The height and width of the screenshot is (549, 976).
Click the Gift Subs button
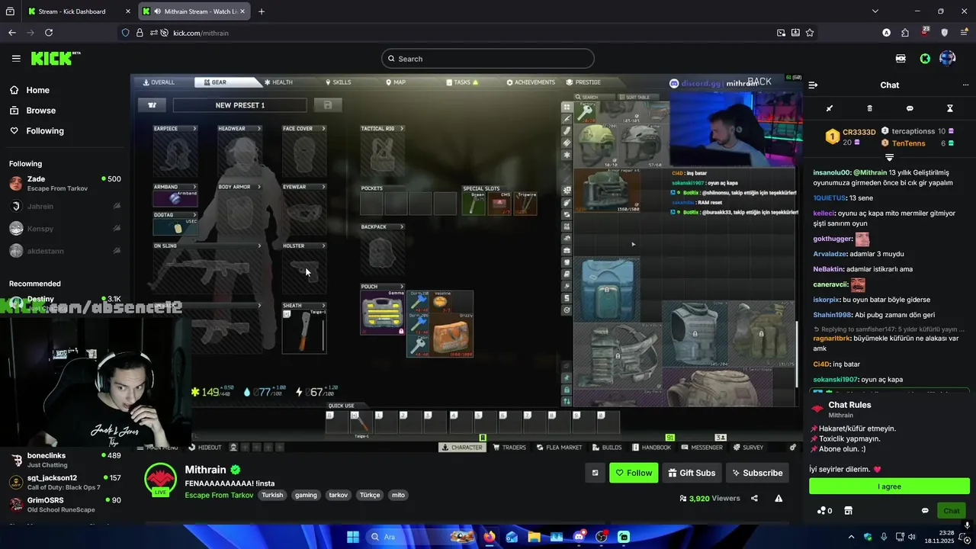(x=692, y=473)
